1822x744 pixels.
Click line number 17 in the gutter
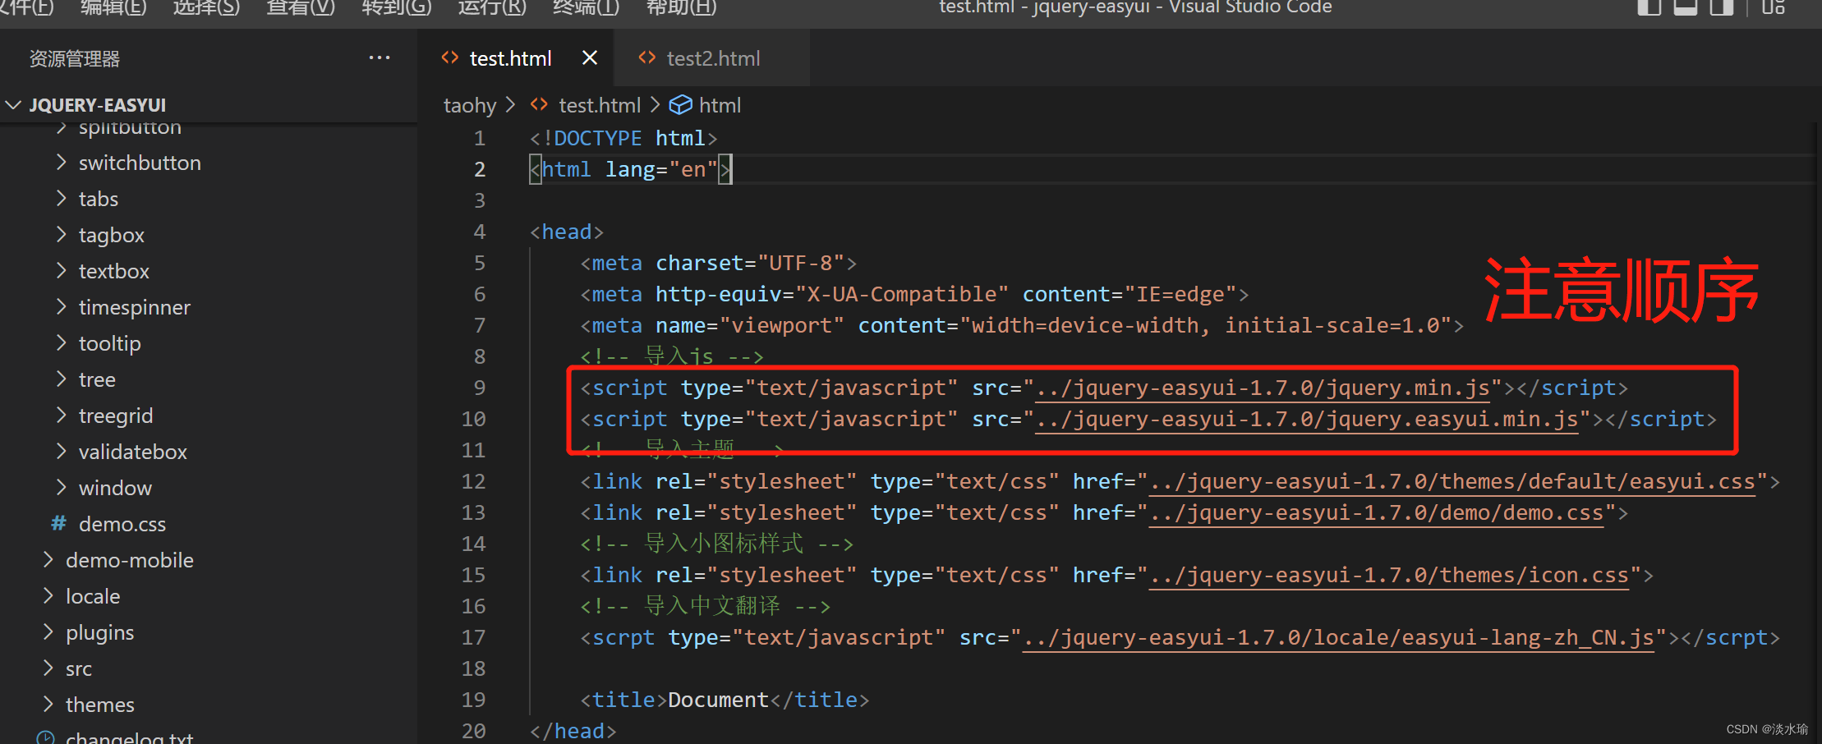(x=473, y=637)
